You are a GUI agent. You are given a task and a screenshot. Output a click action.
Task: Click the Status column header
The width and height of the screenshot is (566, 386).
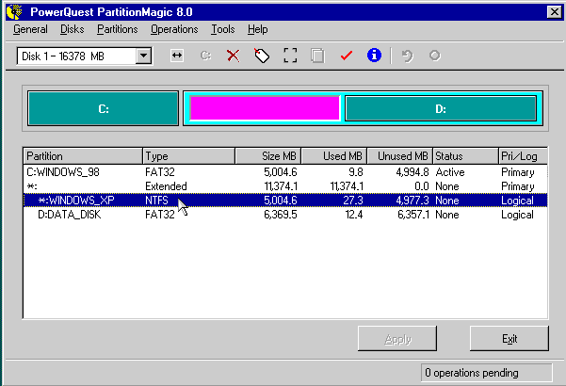point(465,156)
